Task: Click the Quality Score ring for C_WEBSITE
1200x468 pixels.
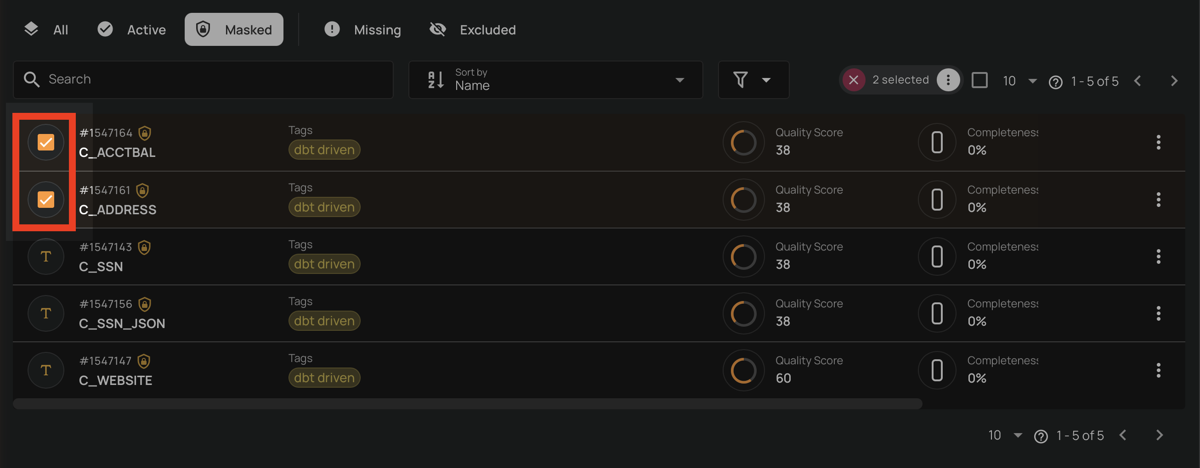Action: click(743, 370)
